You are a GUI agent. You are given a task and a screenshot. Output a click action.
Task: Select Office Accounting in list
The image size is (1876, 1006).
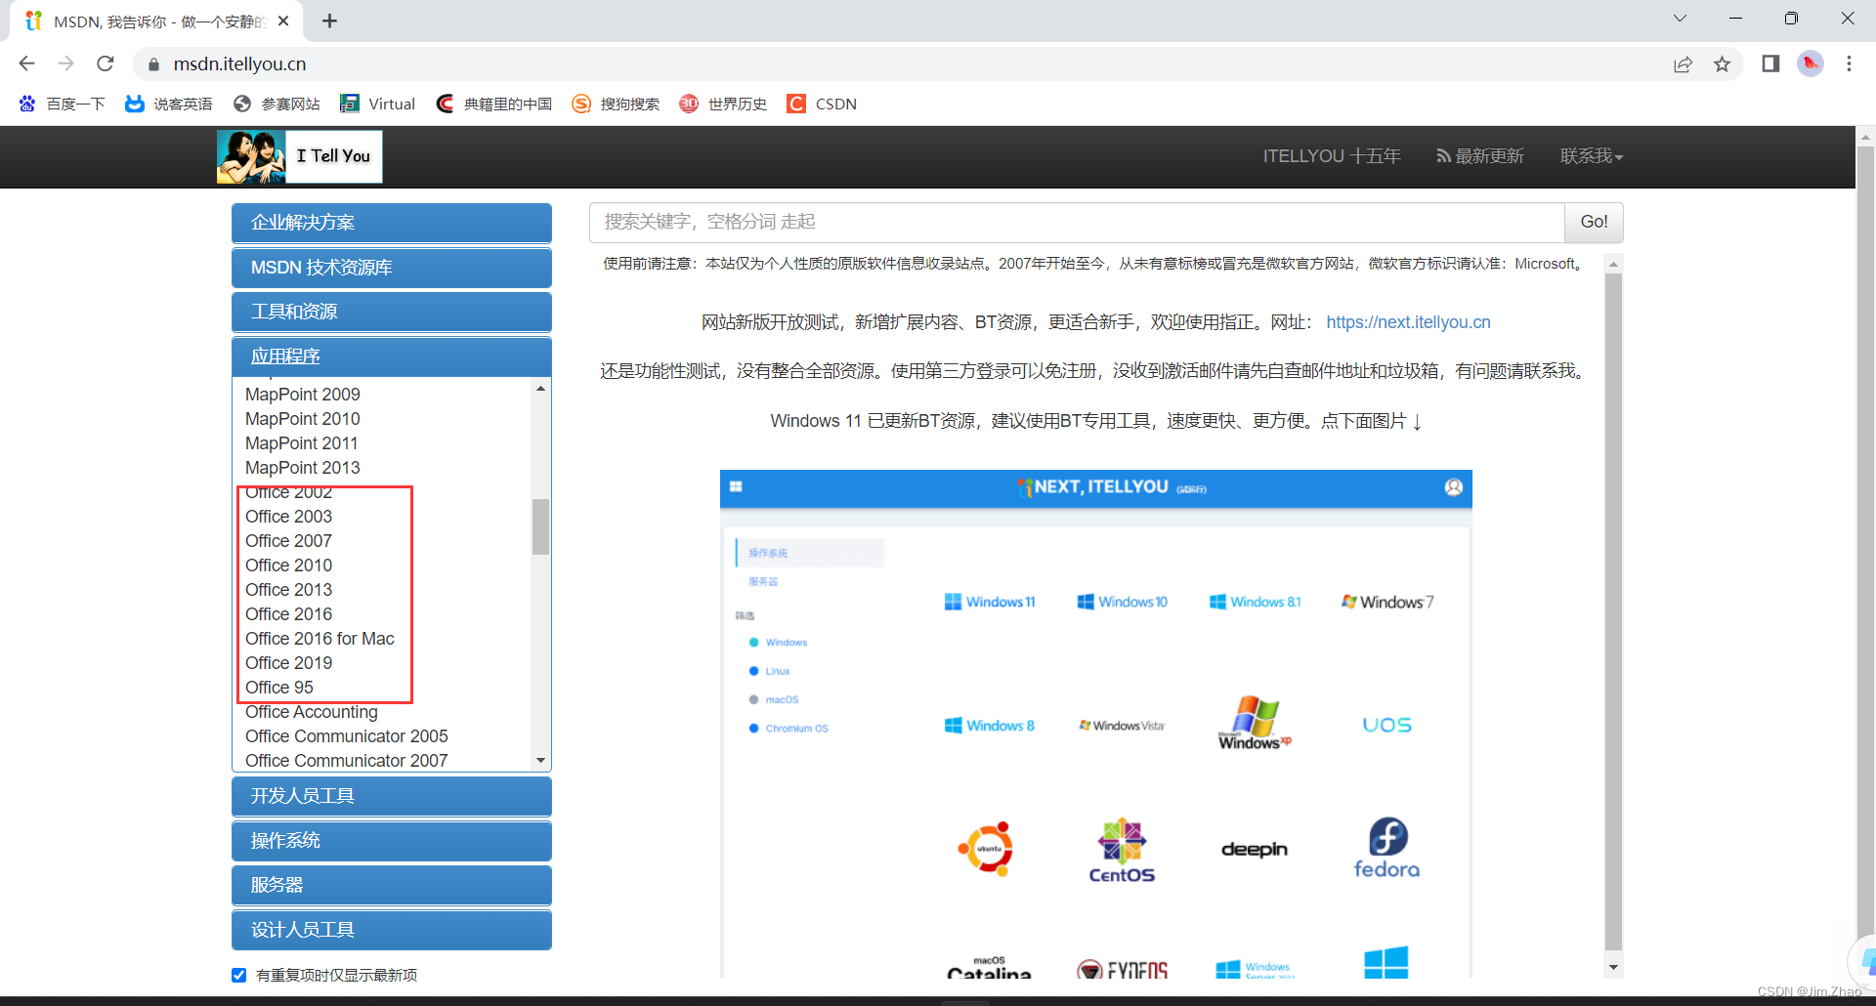[x=312, y=712]
